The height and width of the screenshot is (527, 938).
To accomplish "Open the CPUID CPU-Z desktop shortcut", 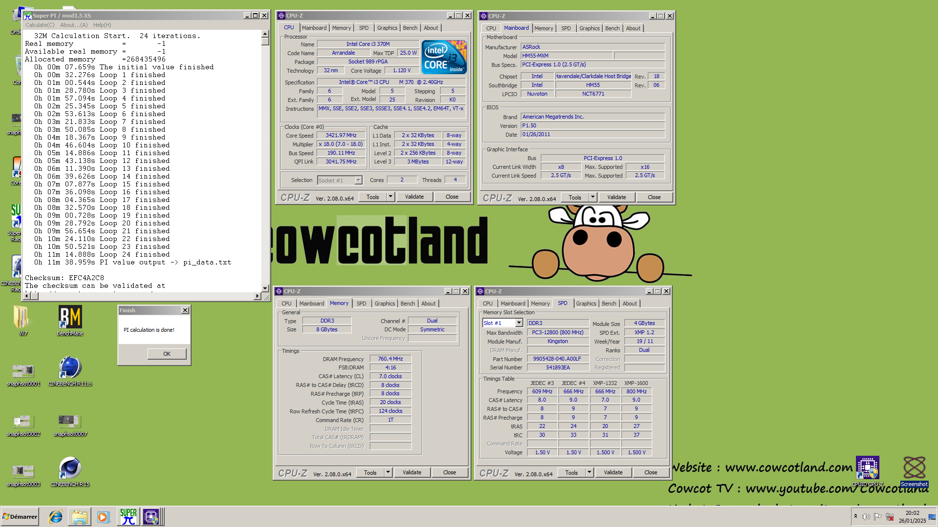I will [x=867, y=471].
